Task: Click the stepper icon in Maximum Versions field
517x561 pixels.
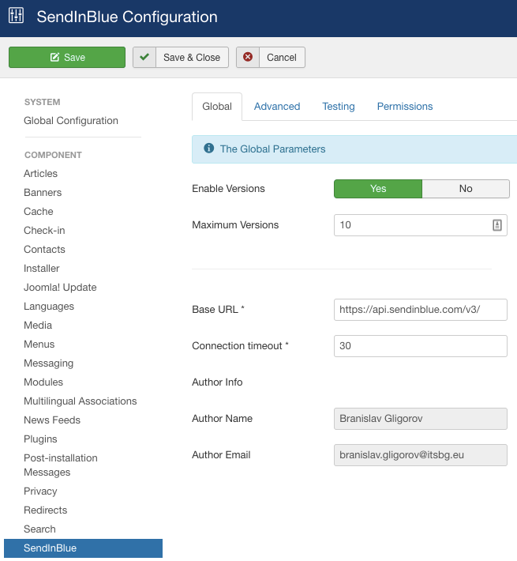Action: (497, 225)
